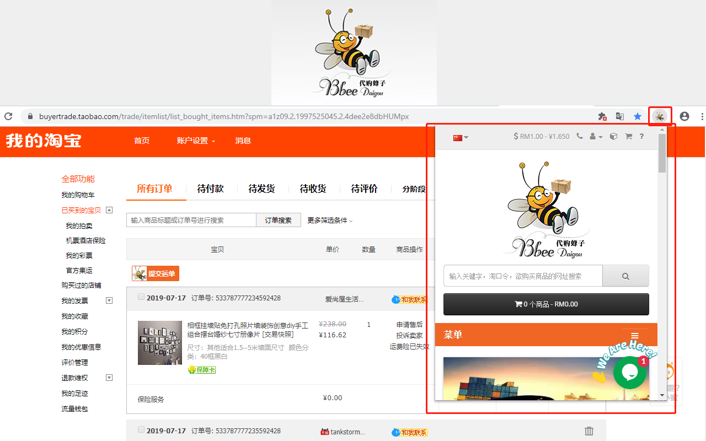Click the question mark help icon in popup
Viewport: 706px width, 441px height.
coord(641,136)
